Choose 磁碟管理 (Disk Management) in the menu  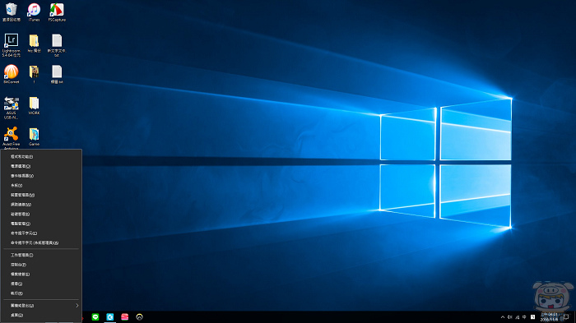pos(41,214)
